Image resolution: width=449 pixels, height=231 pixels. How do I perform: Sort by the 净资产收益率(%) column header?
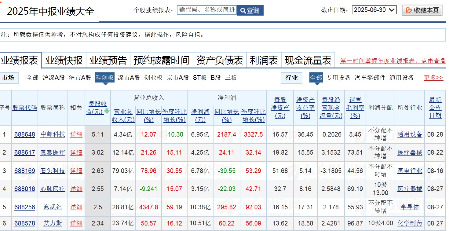pyautogui.click(x=305, y=108)
